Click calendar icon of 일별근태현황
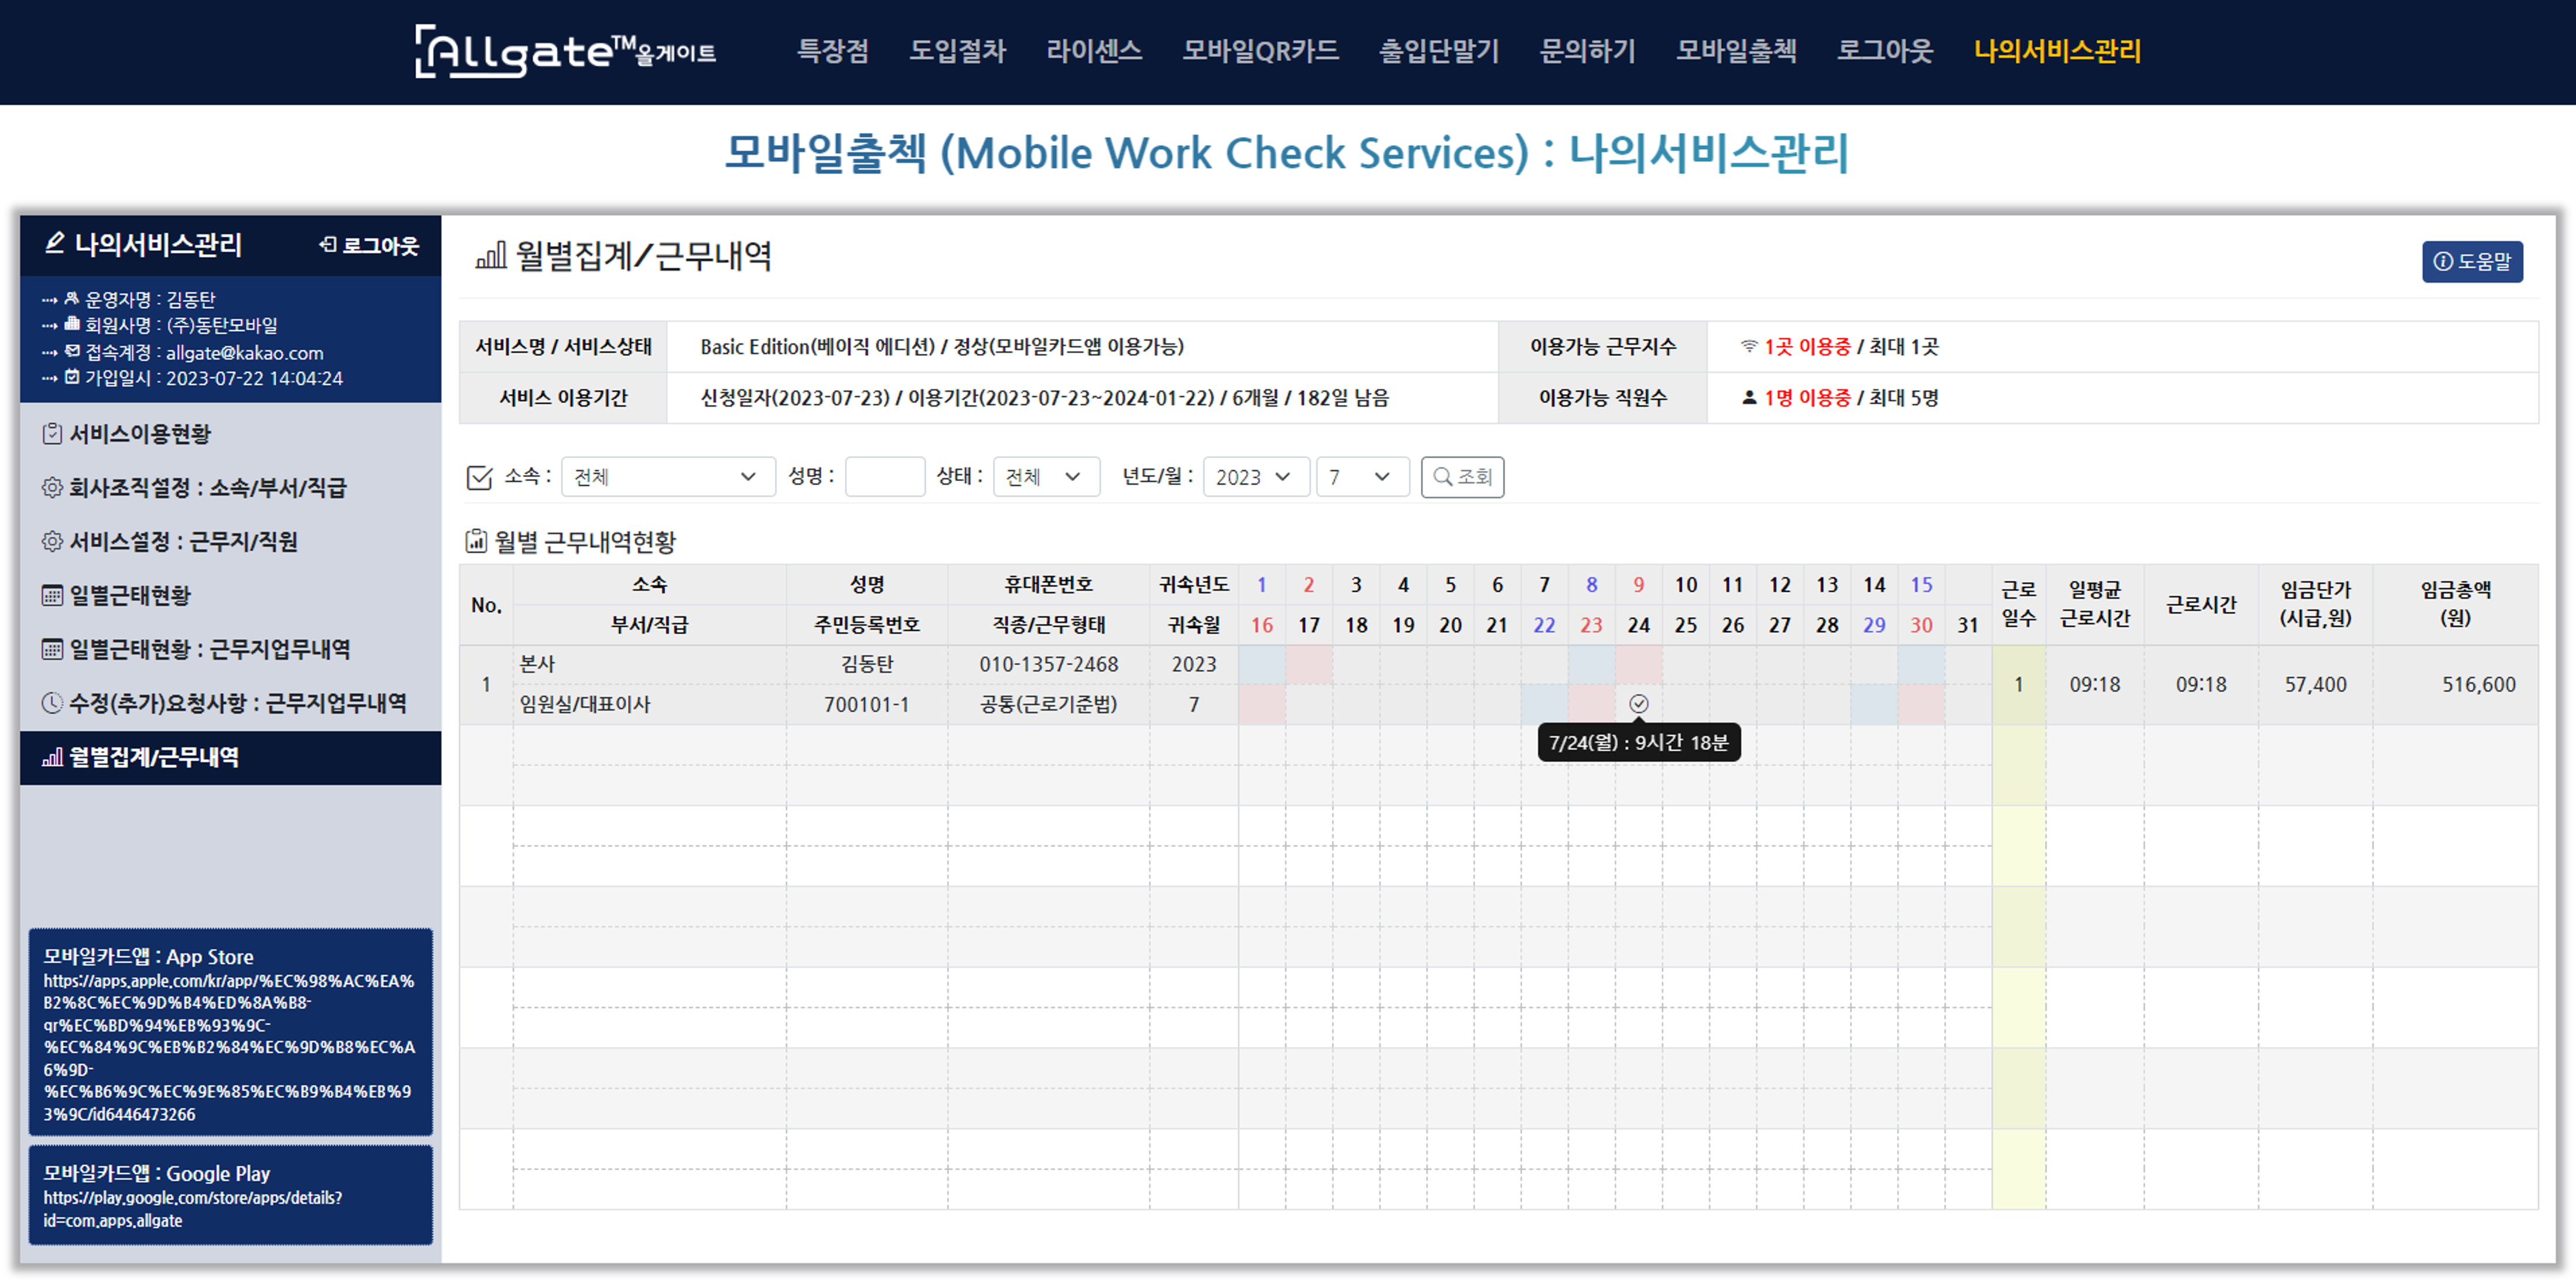The height and width of the screenshot is (1286, 2576). click(x=52, y=595)
